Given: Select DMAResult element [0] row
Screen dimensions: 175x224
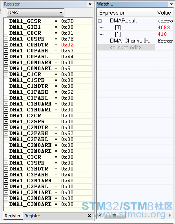Looking at the screenshot, I should pos(135,27).
